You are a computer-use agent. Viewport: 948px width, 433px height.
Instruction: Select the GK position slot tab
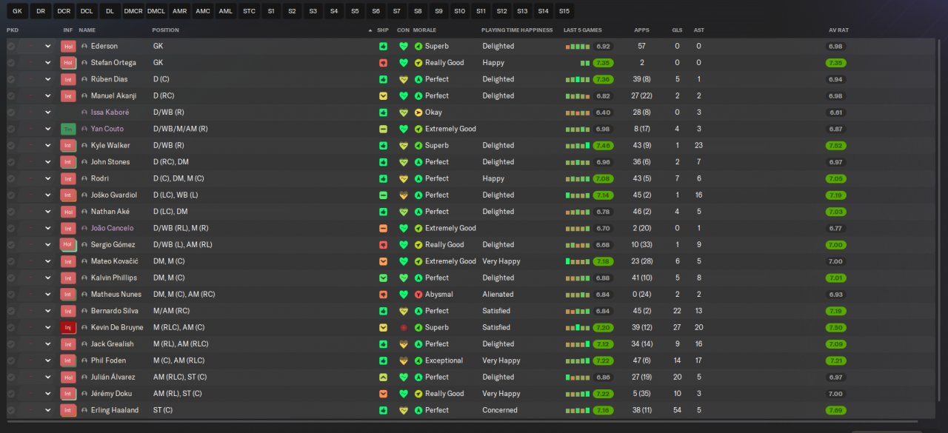[18, 11]
